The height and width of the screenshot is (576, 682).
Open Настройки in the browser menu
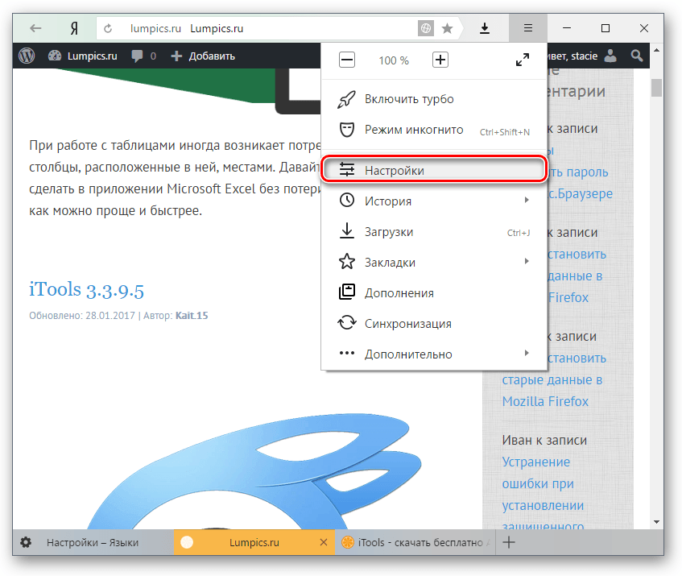click(434, 170)
